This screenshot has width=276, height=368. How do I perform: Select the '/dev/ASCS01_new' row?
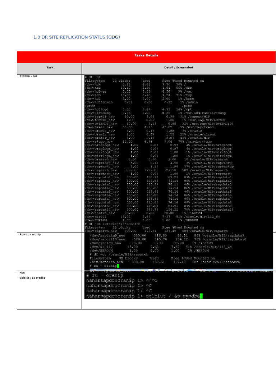click(x=155, y=120)
